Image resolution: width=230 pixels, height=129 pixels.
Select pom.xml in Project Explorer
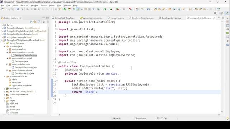point(14,113)
